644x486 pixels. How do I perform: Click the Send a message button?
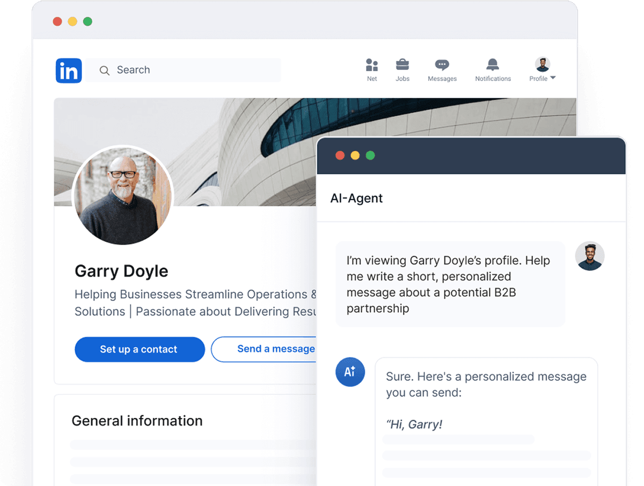tap(276, 349)
